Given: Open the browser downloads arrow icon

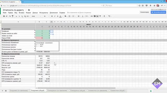Looking at the screenshot, I should 150,6.
